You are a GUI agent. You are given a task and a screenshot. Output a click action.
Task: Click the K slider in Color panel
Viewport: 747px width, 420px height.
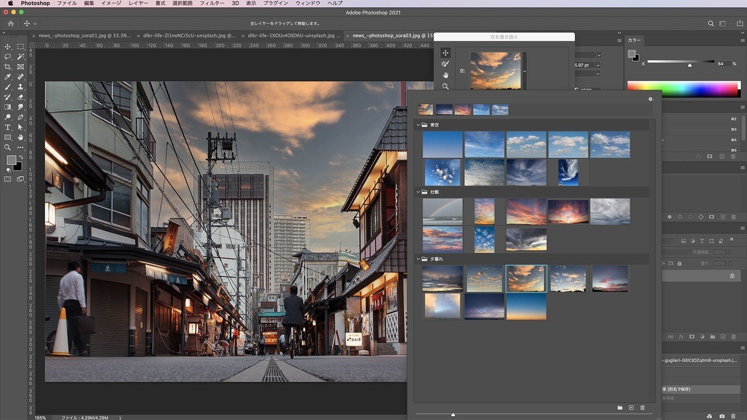click(x=689, y=64)
